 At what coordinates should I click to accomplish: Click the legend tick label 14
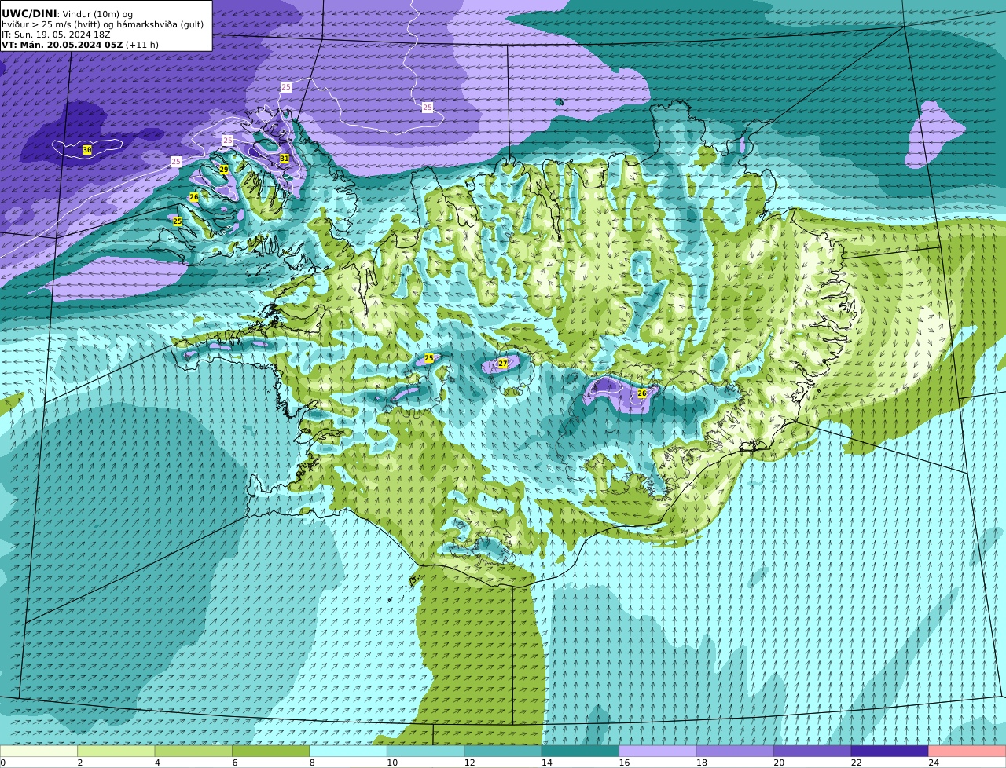click(546, 763)
